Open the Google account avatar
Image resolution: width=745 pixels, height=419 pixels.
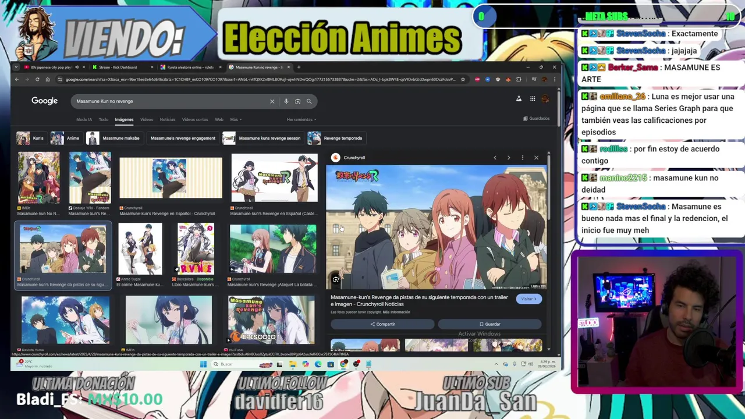pyautogui.click(x=545, y=99)
